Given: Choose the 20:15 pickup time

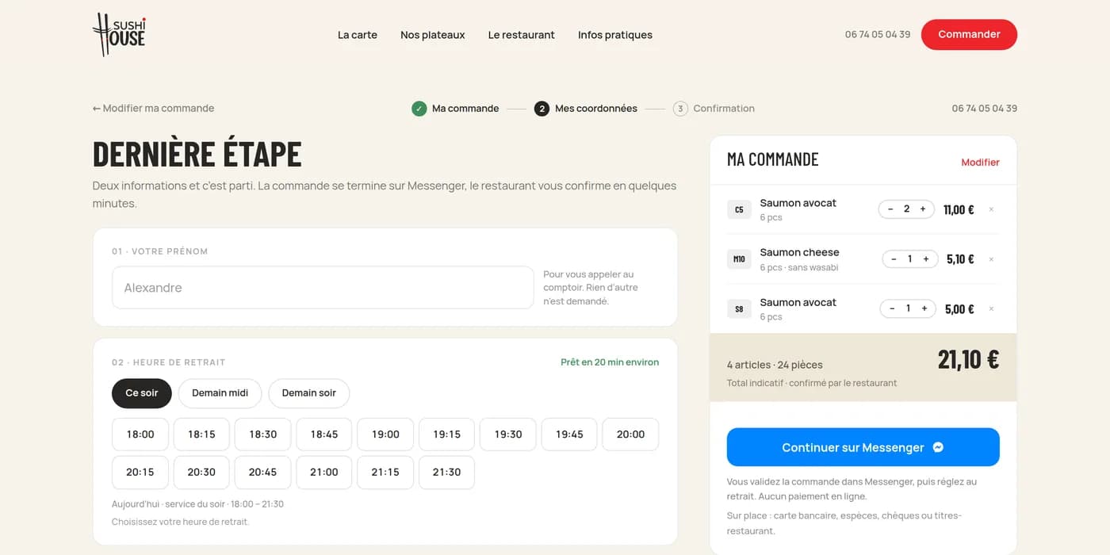Looking at the screenshot, I should click(140, 473).
